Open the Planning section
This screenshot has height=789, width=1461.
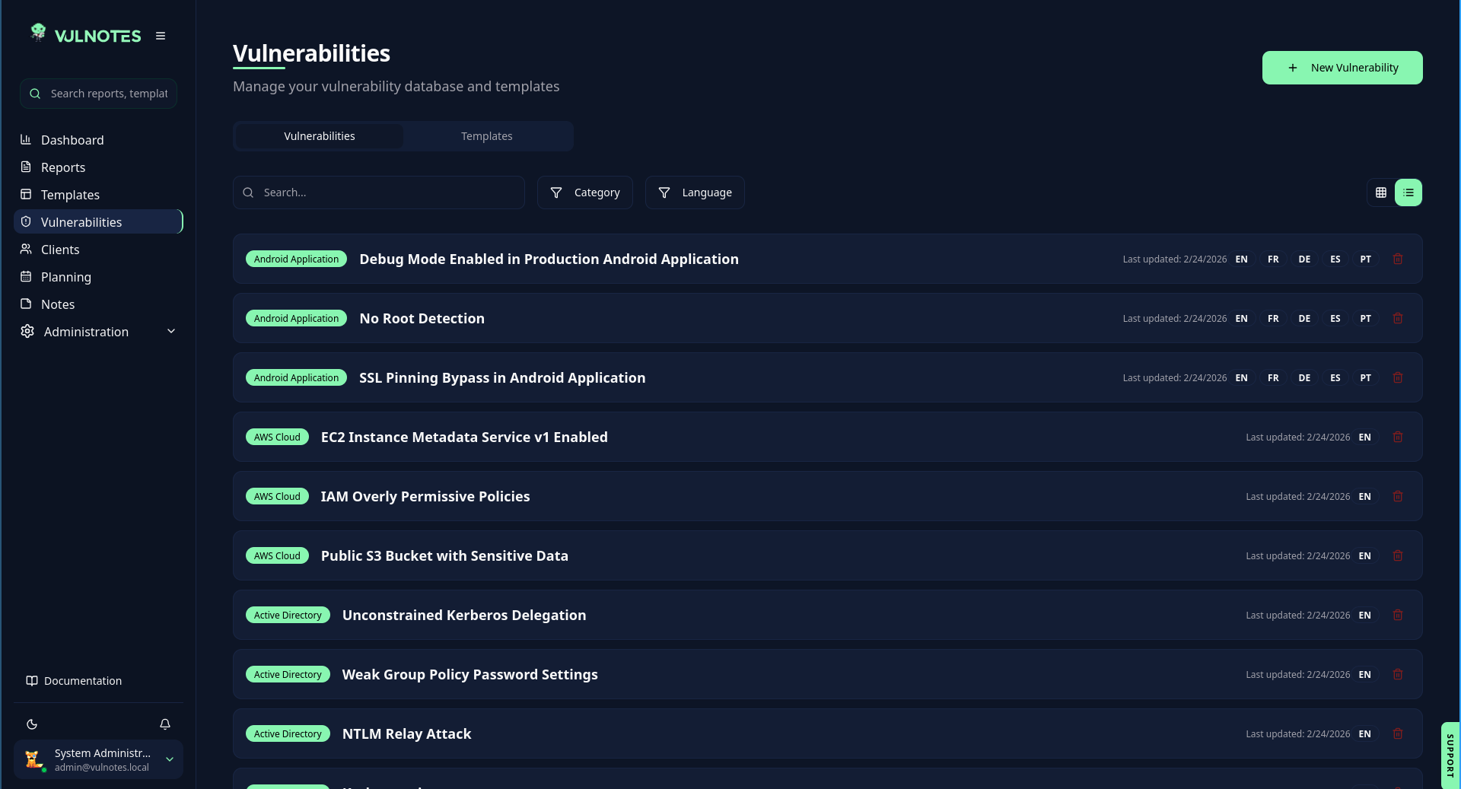point(98,277)
